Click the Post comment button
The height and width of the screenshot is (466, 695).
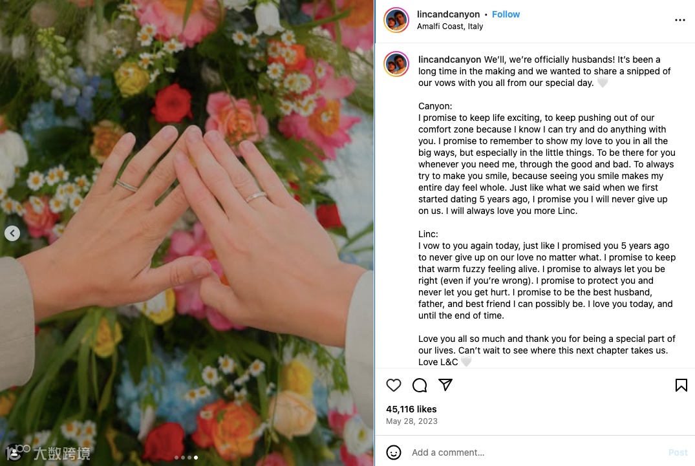pyautogui.click(x=678, y=452)
